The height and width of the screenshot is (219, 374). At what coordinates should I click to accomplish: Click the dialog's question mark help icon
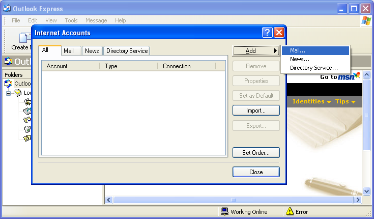(267, 32)
